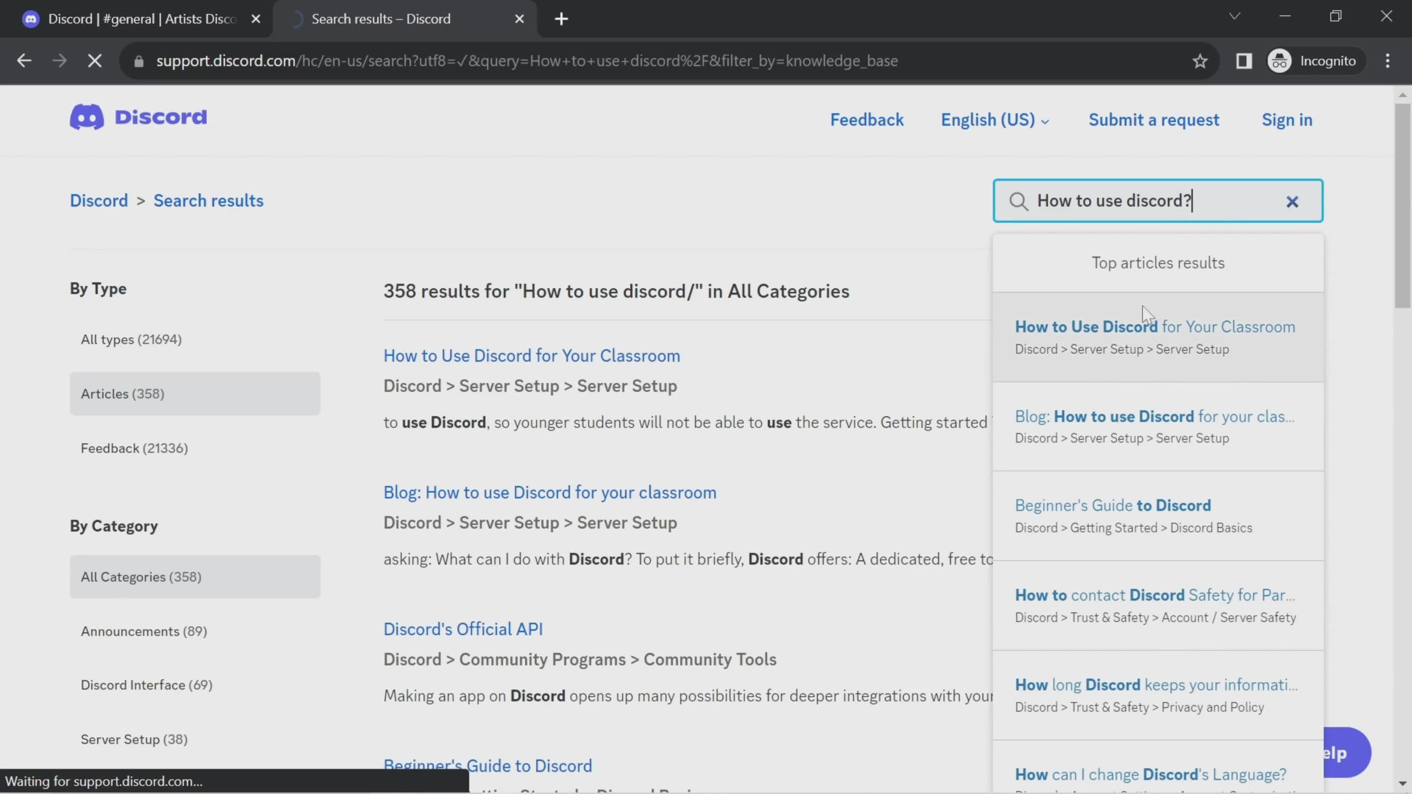
Task: Open result How to Use Discord for Your Classroom
Action: click(x=532, y=355)
